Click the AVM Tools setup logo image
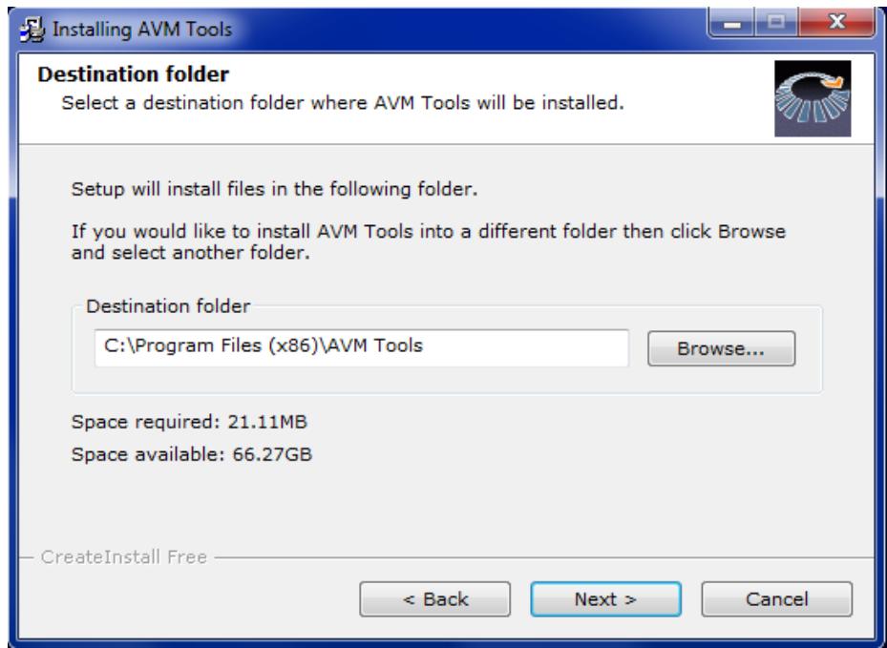The height and width of the screenshot is (648, 887). click(813, 98)
